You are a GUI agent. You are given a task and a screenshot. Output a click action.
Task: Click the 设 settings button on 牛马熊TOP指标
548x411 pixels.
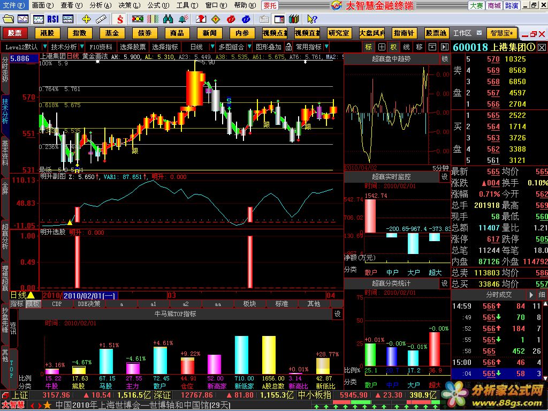point(338,313)
